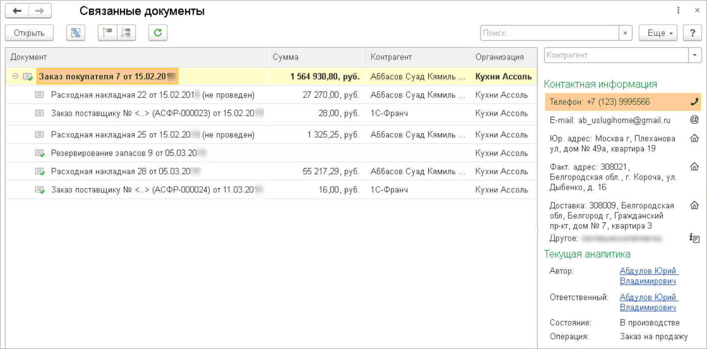
Task: Click the collapse all levels icon
Action: [x=107, y=33]
